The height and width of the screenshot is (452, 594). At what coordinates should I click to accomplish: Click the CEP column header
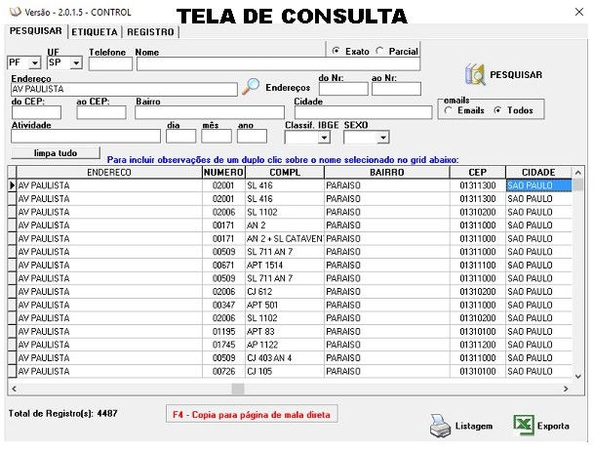pyautogui.click(x=478, y=173)
